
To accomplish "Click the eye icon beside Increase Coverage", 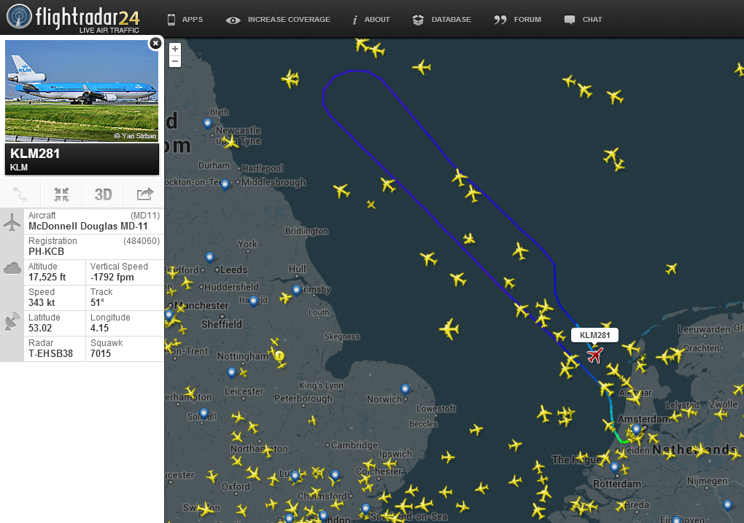I will [233, 20].
